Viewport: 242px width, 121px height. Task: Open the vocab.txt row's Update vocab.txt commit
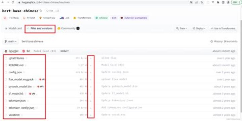[x=114, y=115]
